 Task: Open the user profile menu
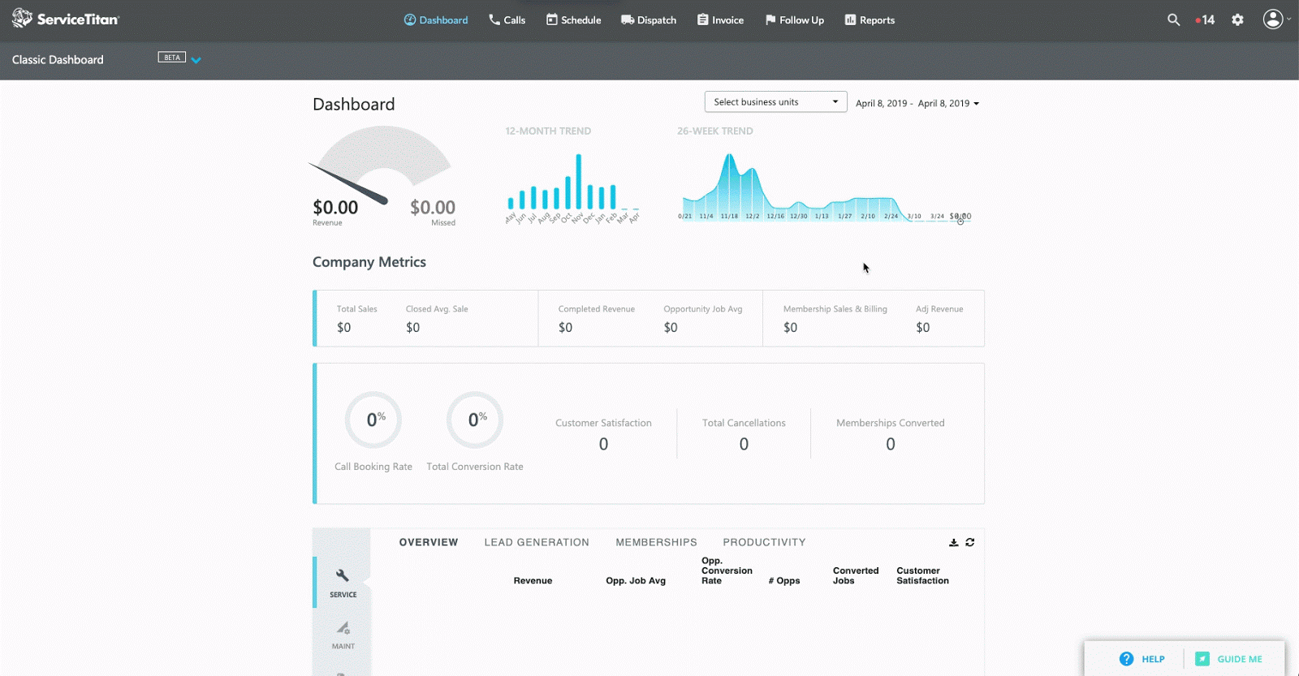click(1276, 19)
